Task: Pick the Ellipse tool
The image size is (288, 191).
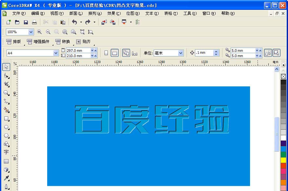Action: point(6,127)
